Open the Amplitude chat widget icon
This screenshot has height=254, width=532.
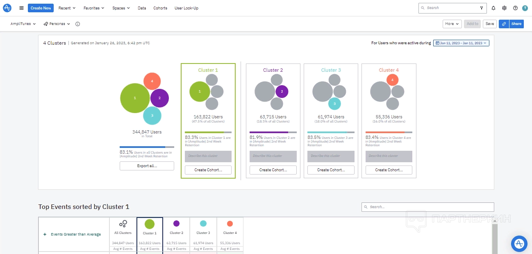(x=519, y=243)
